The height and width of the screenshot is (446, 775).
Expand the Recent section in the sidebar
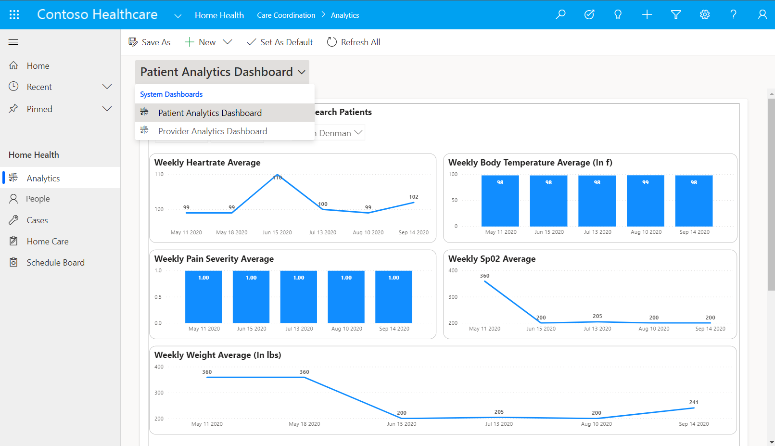click(107, 87)
